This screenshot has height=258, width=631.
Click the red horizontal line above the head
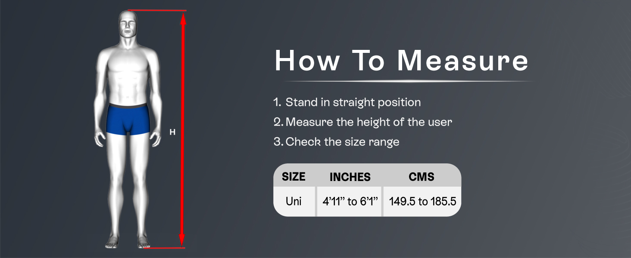(x=157, y=10)
